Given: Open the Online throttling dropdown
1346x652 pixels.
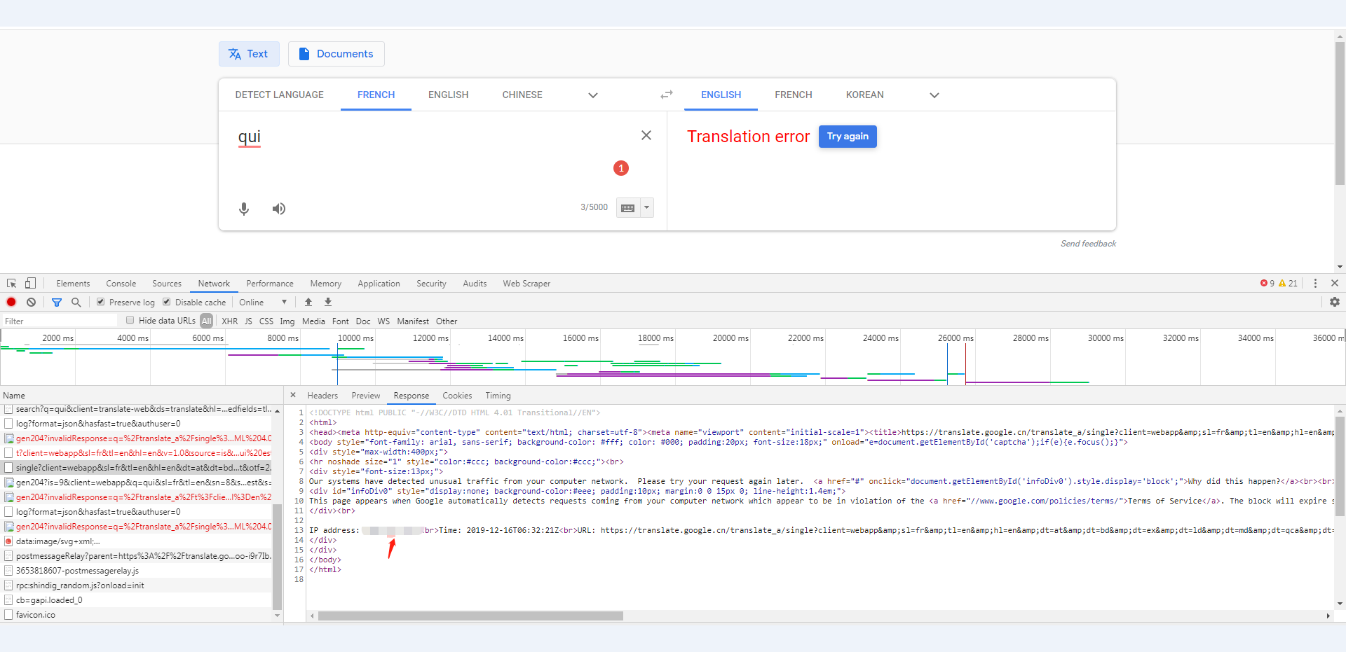Looking at the screenshot, I should tap(263, 303).
